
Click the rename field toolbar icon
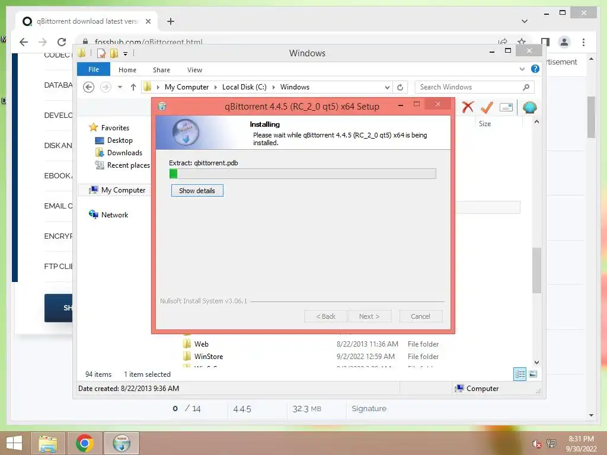click(506, 107)
